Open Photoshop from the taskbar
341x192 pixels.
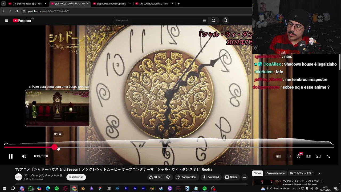coord(117,189)
